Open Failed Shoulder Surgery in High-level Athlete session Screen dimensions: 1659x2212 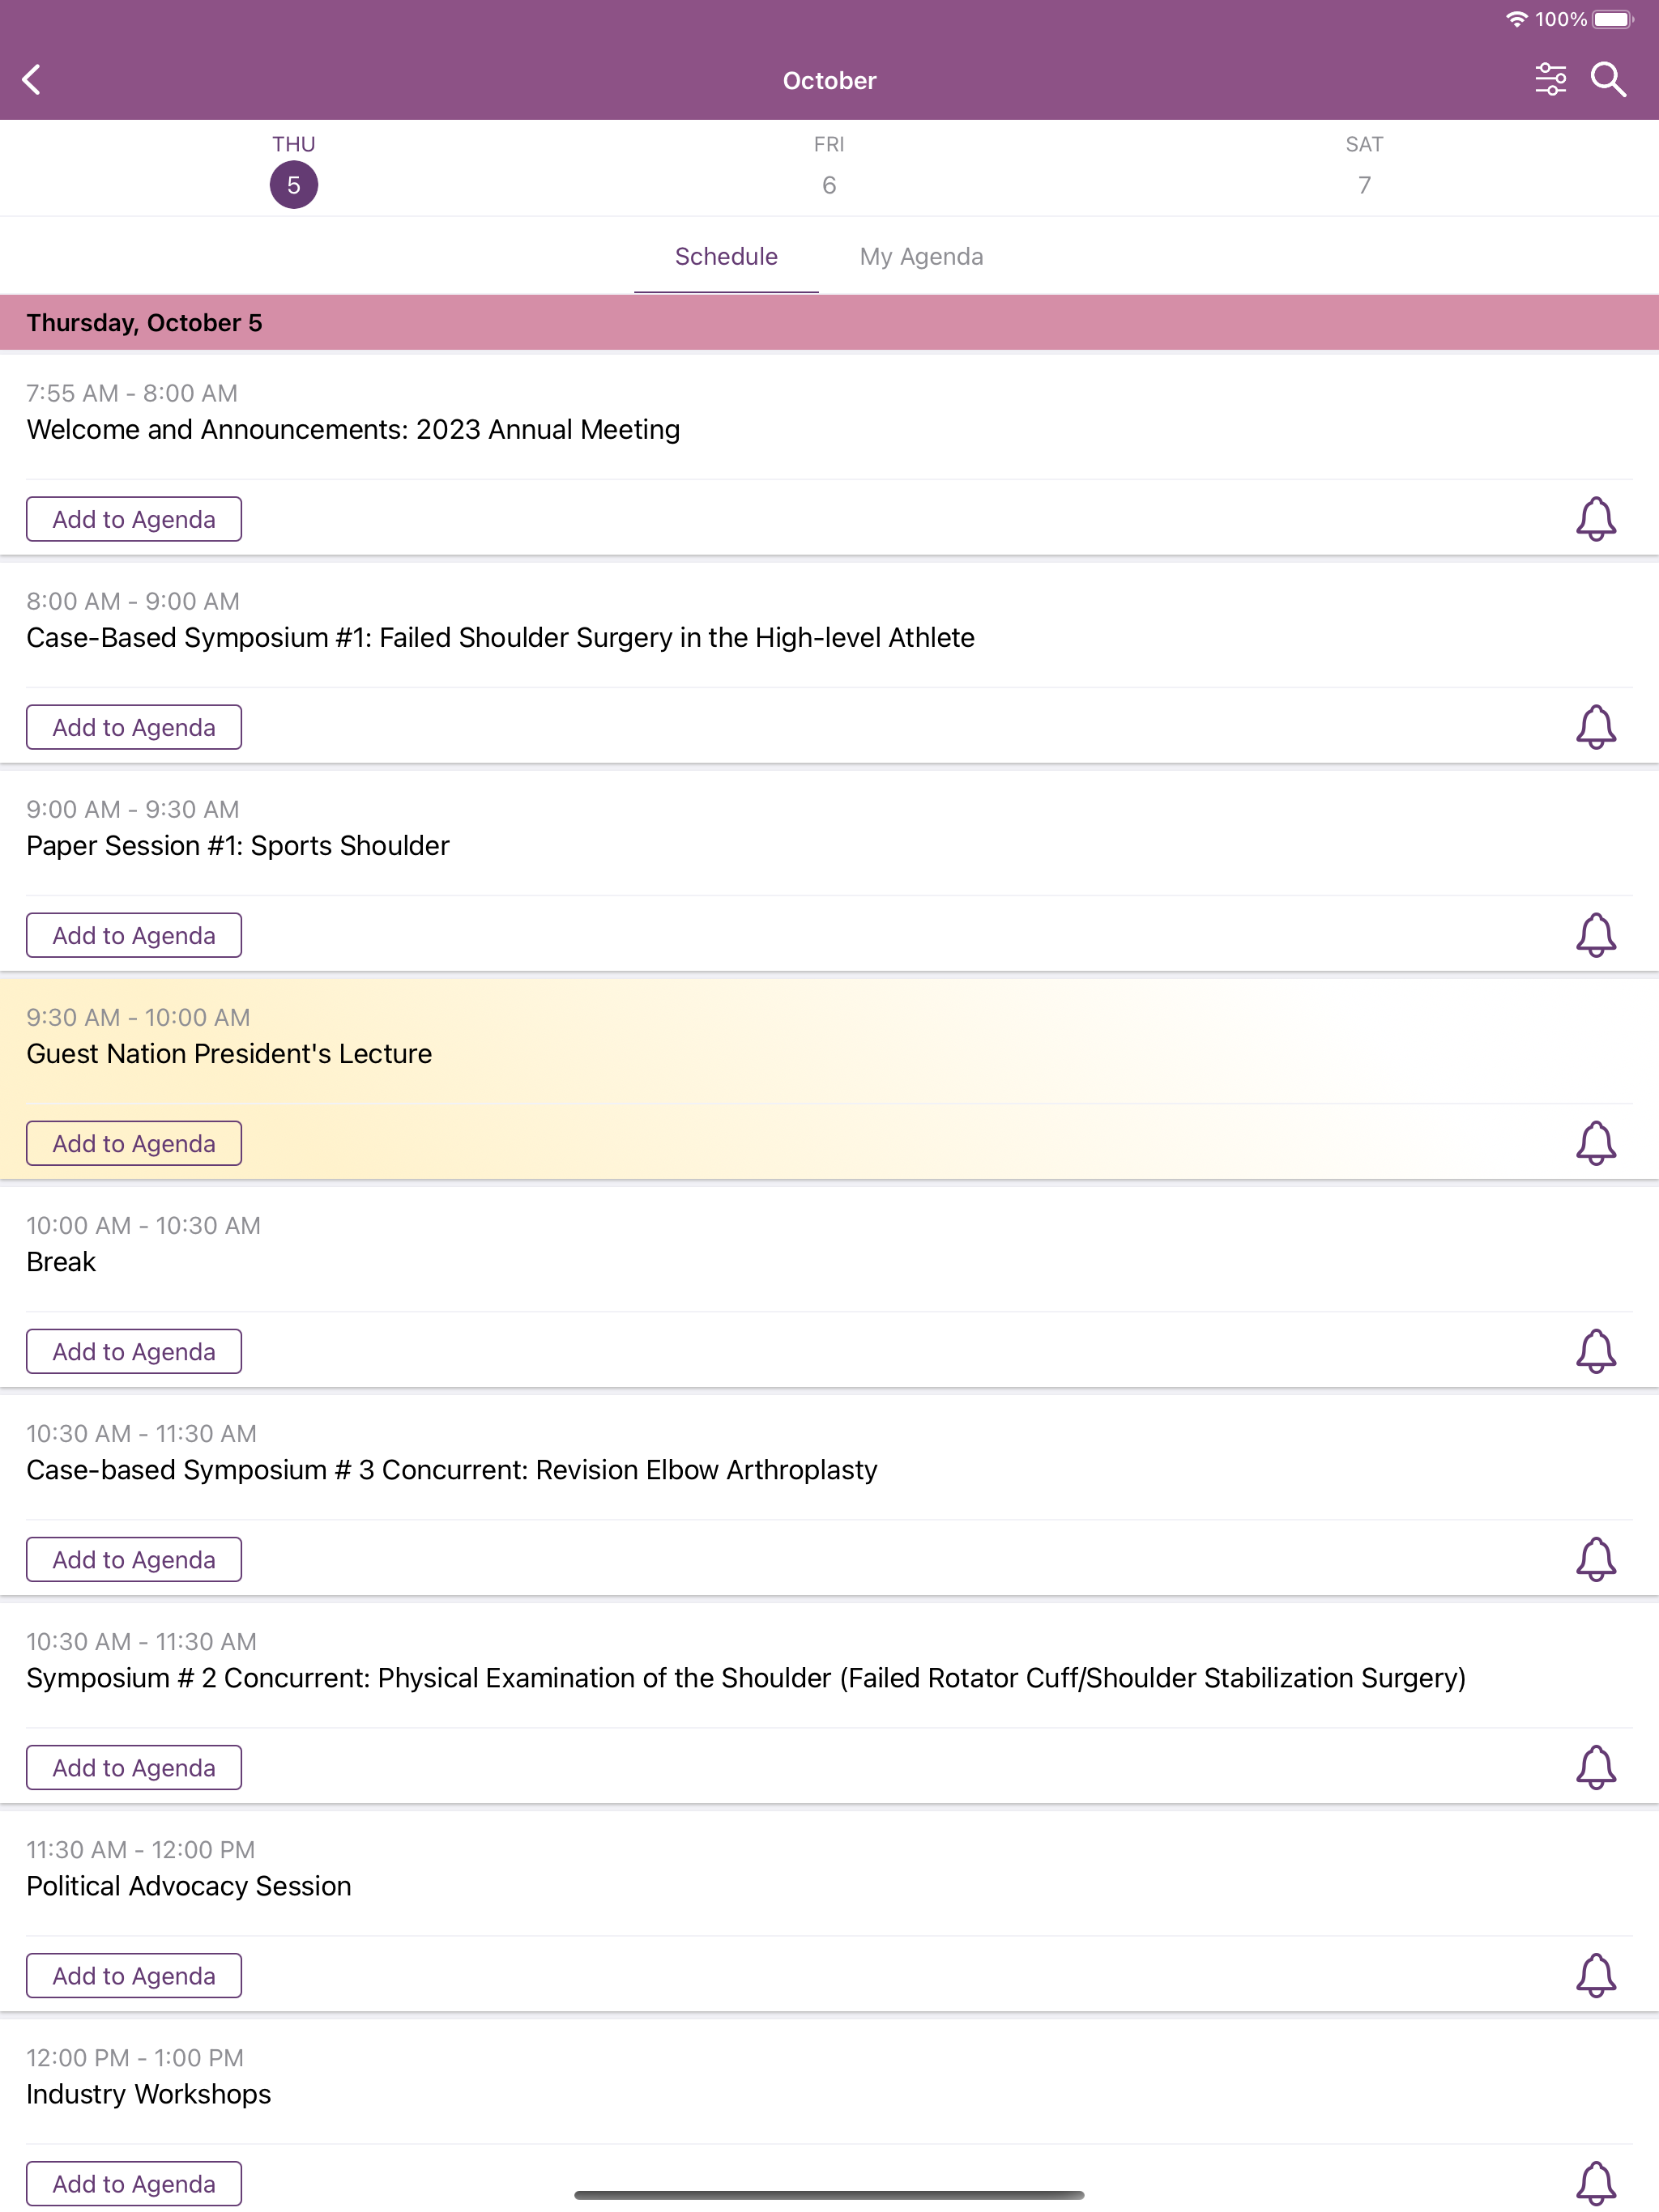coord(501,638)
